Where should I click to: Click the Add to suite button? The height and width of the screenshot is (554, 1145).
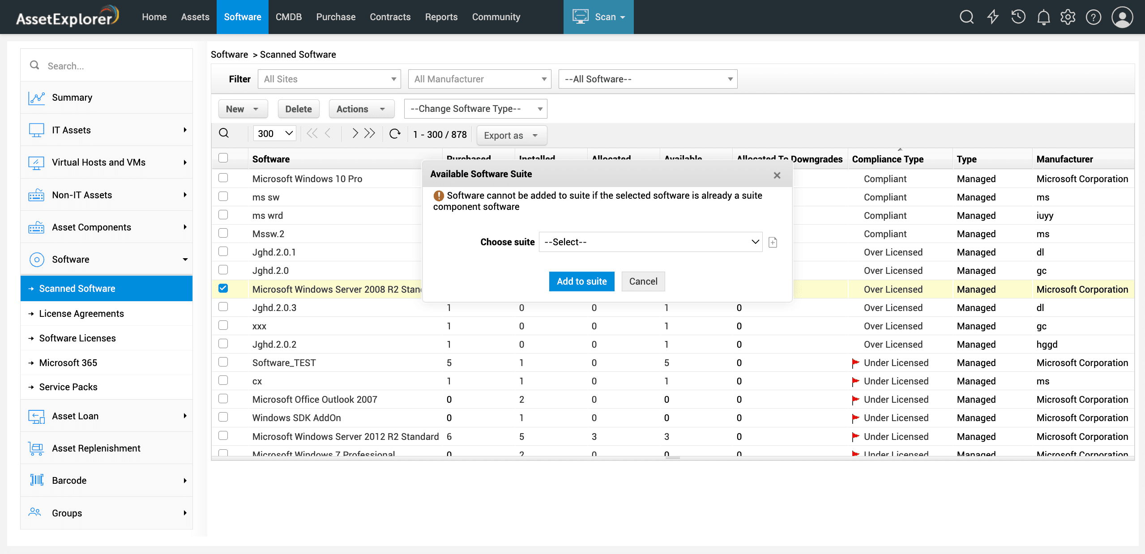point(581,281)
